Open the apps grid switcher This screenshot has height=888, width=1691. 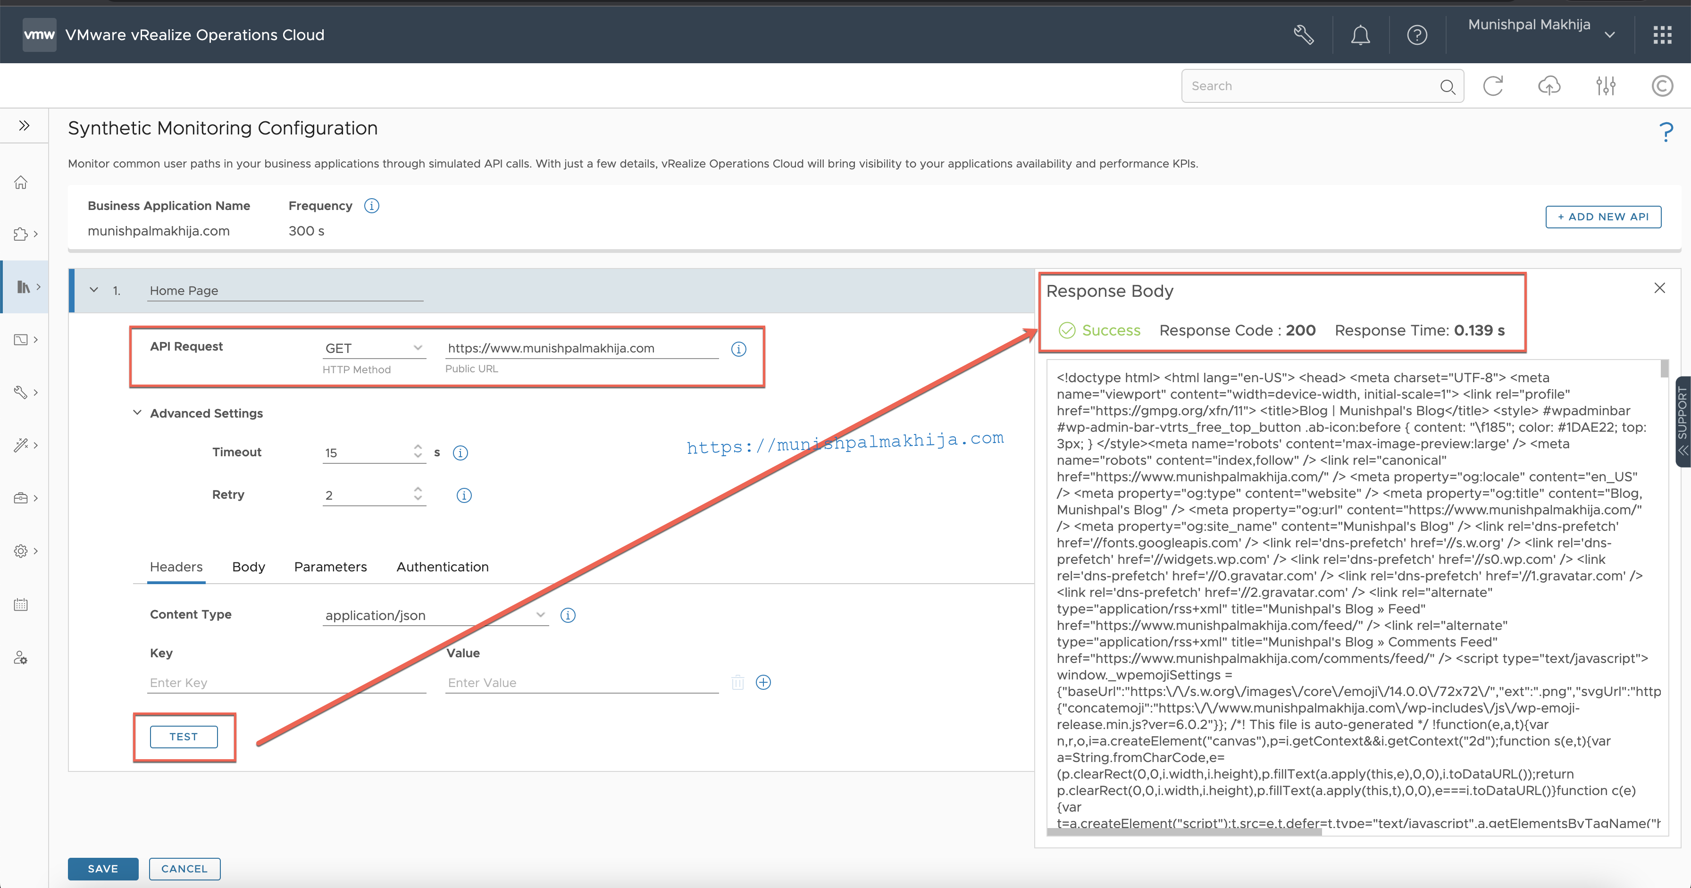[1662, 35]
